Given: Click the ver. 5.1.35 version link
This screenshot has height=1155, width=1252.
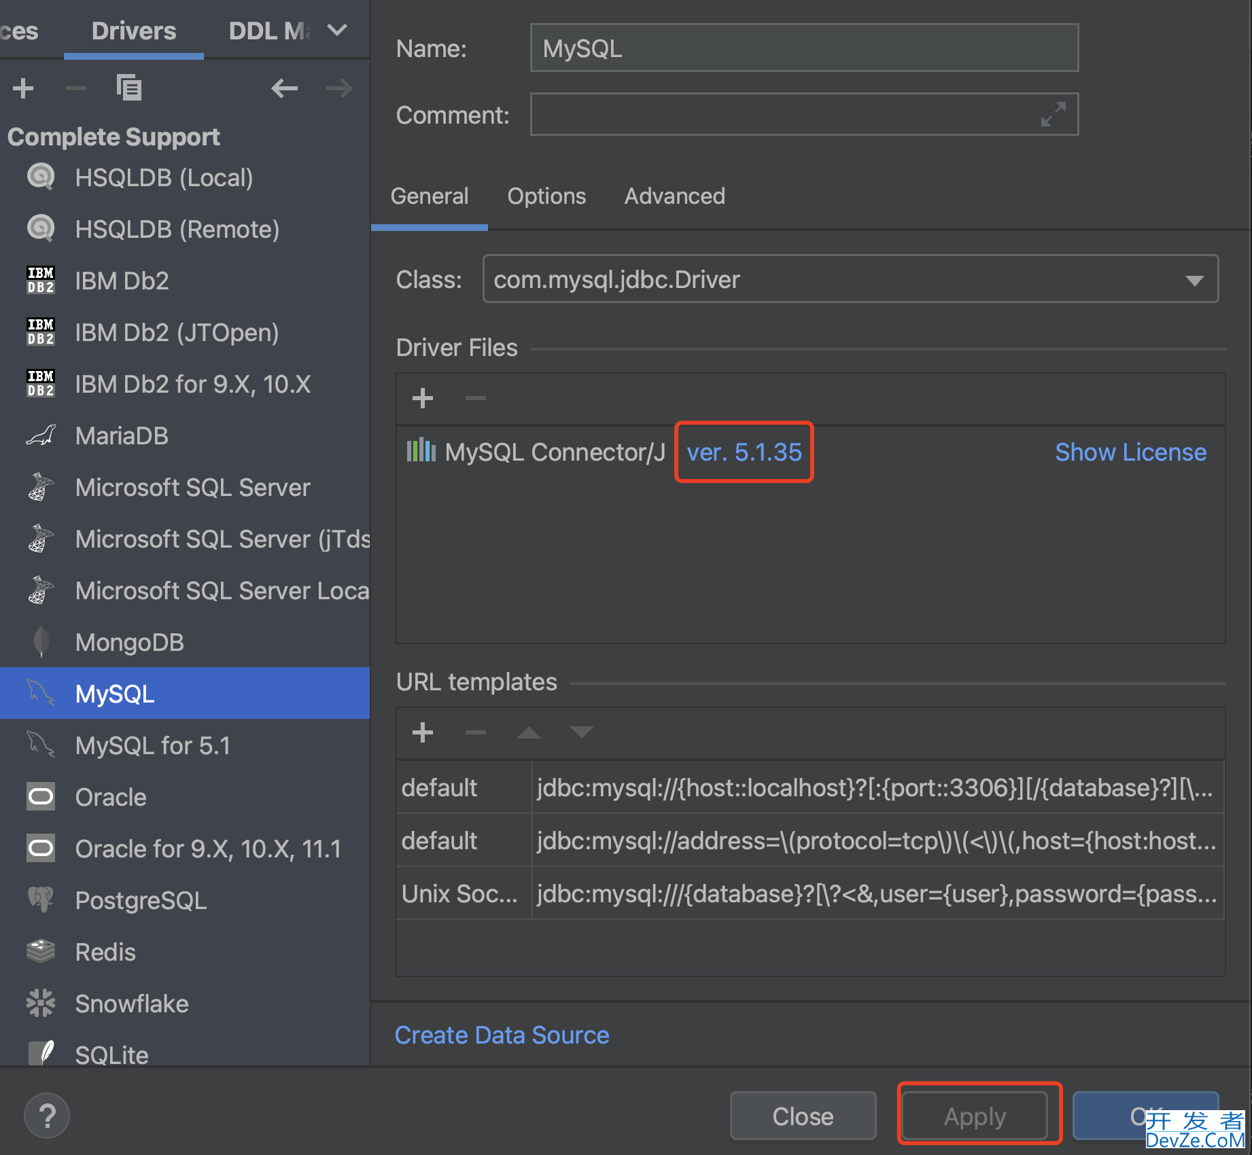Looking at the screenshot, I should click(744, 452).
